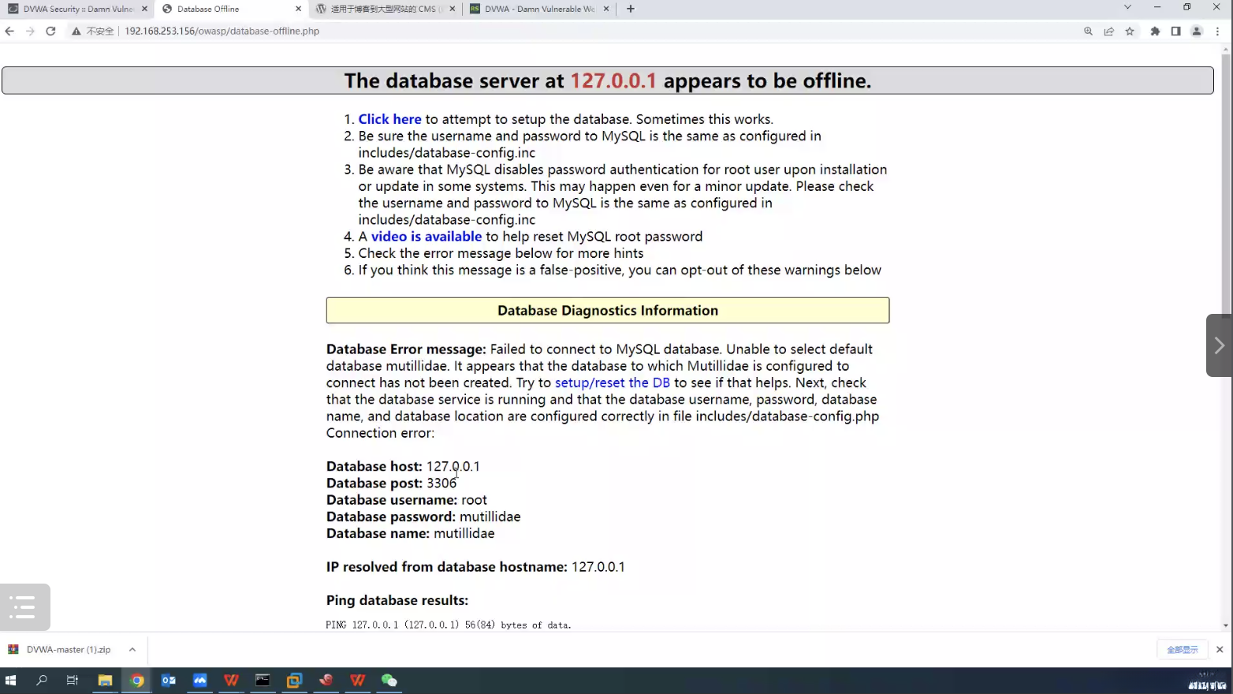Open Task View on the taskbar
1233x694 pixels.
click(73, 680)
